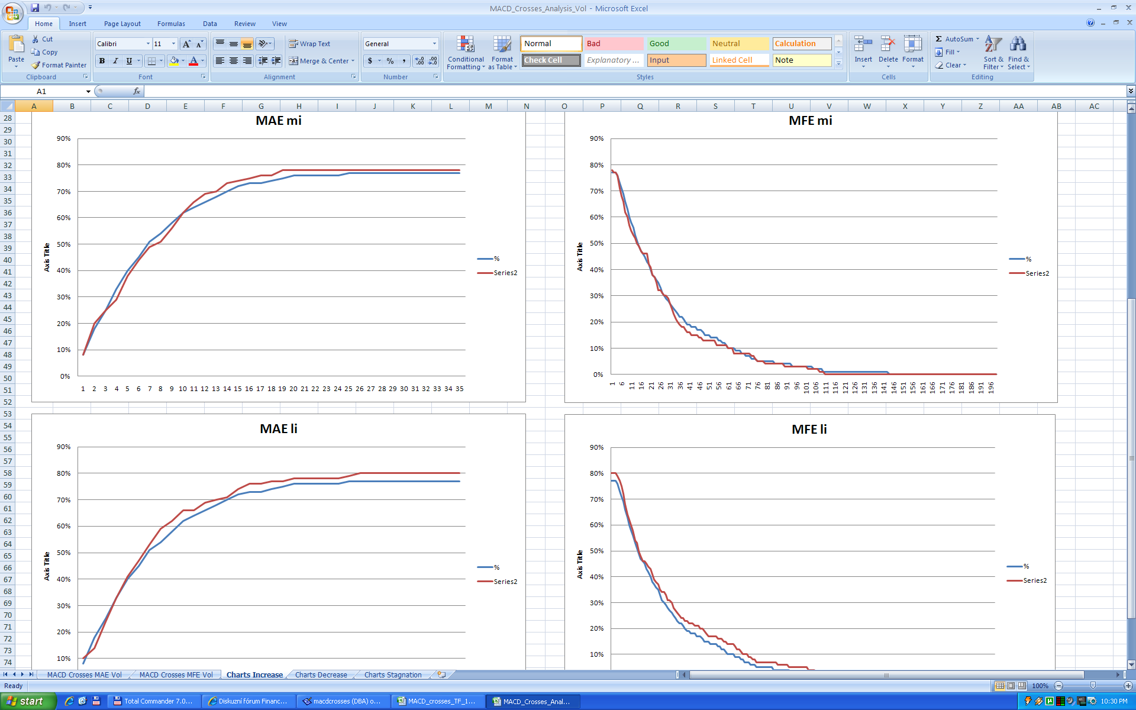Click the AutoSum sigma icon
The image size is (1136, 710).
point(939,39)
